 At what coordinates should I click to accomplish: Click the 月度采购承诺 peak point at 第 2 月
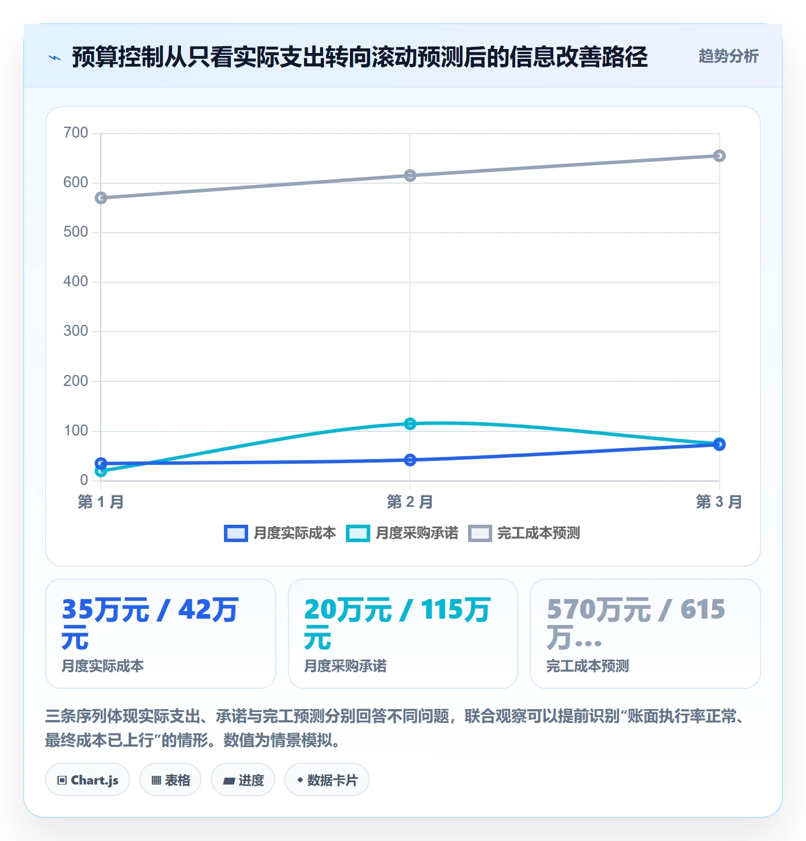[410, 424]
